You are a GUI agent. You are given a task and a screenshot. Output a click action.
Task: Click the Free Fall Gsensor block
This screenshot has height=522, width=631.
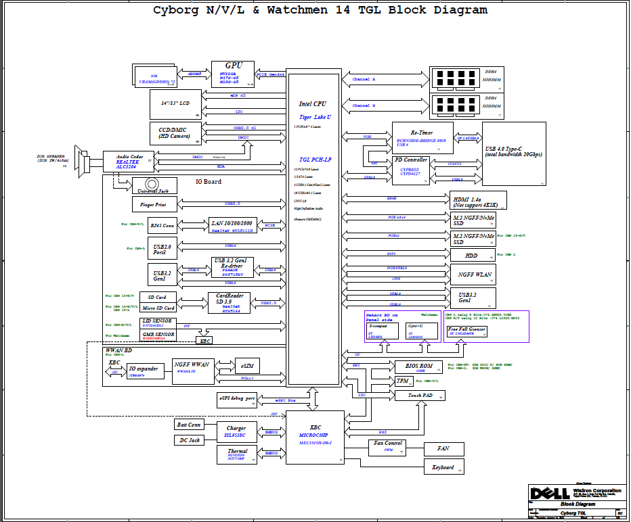(466, 331)
